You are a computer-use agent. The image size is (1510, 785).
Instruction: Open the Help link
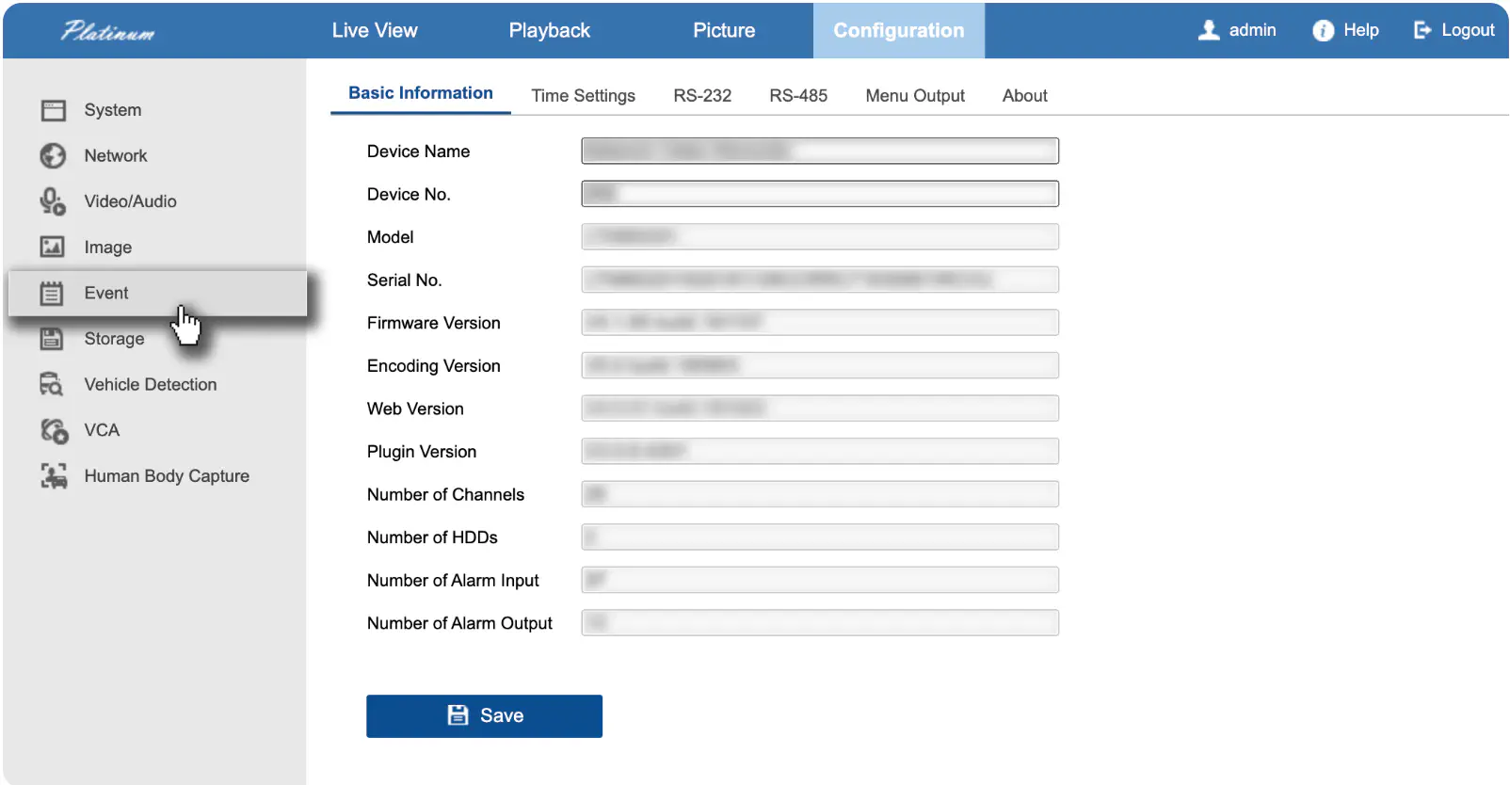(x=1361, y=30)
